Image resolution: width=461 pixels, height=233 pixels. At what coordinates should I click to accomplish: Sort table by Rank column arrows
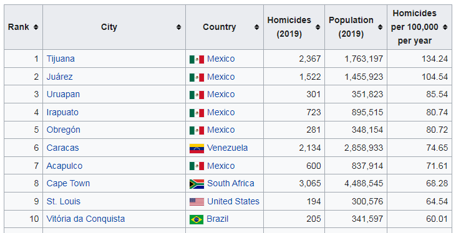36,27
